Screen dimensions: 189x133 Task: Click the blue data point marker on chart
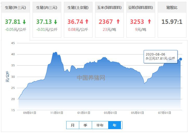point(181,59)
